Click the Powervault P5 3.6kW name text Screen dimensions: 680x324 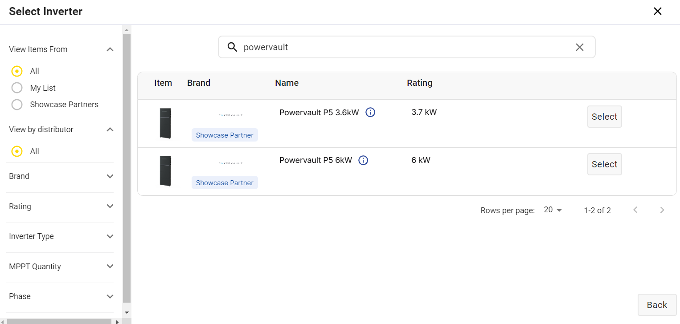[x=319, y=113]
